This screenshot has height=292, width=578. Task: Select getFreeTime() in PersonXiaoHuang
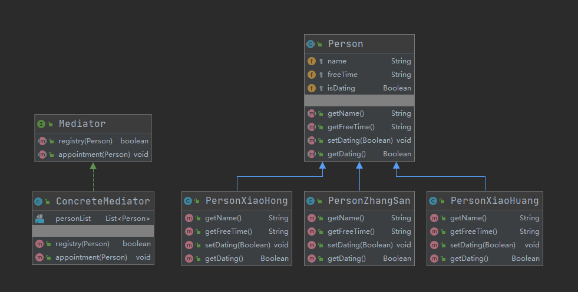click(485, 231)
